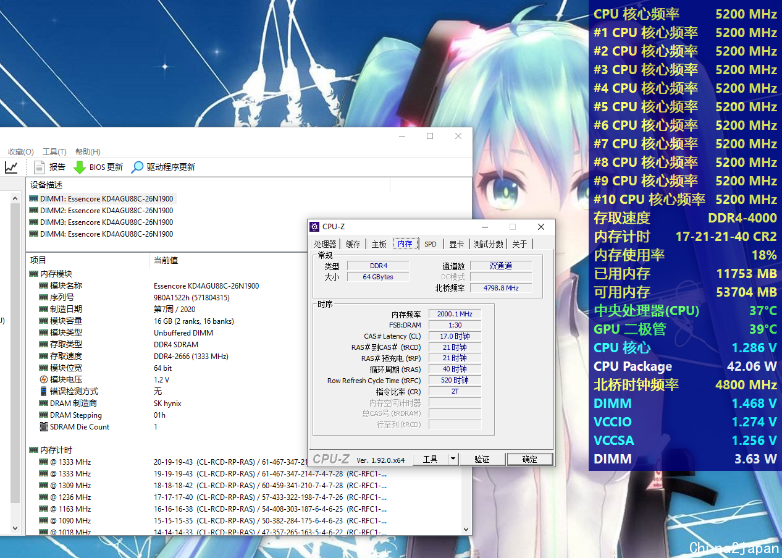Close the CPU-Z window
The width and height of the screenshot is (782, 558).
point(541,227)
